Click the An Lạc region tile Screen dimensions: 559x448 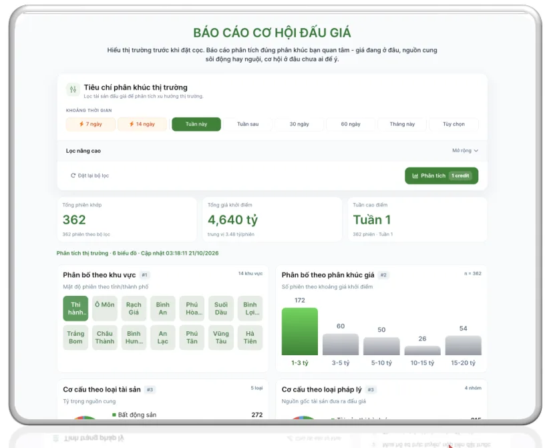pyautogui.click(x=163, y=337)
